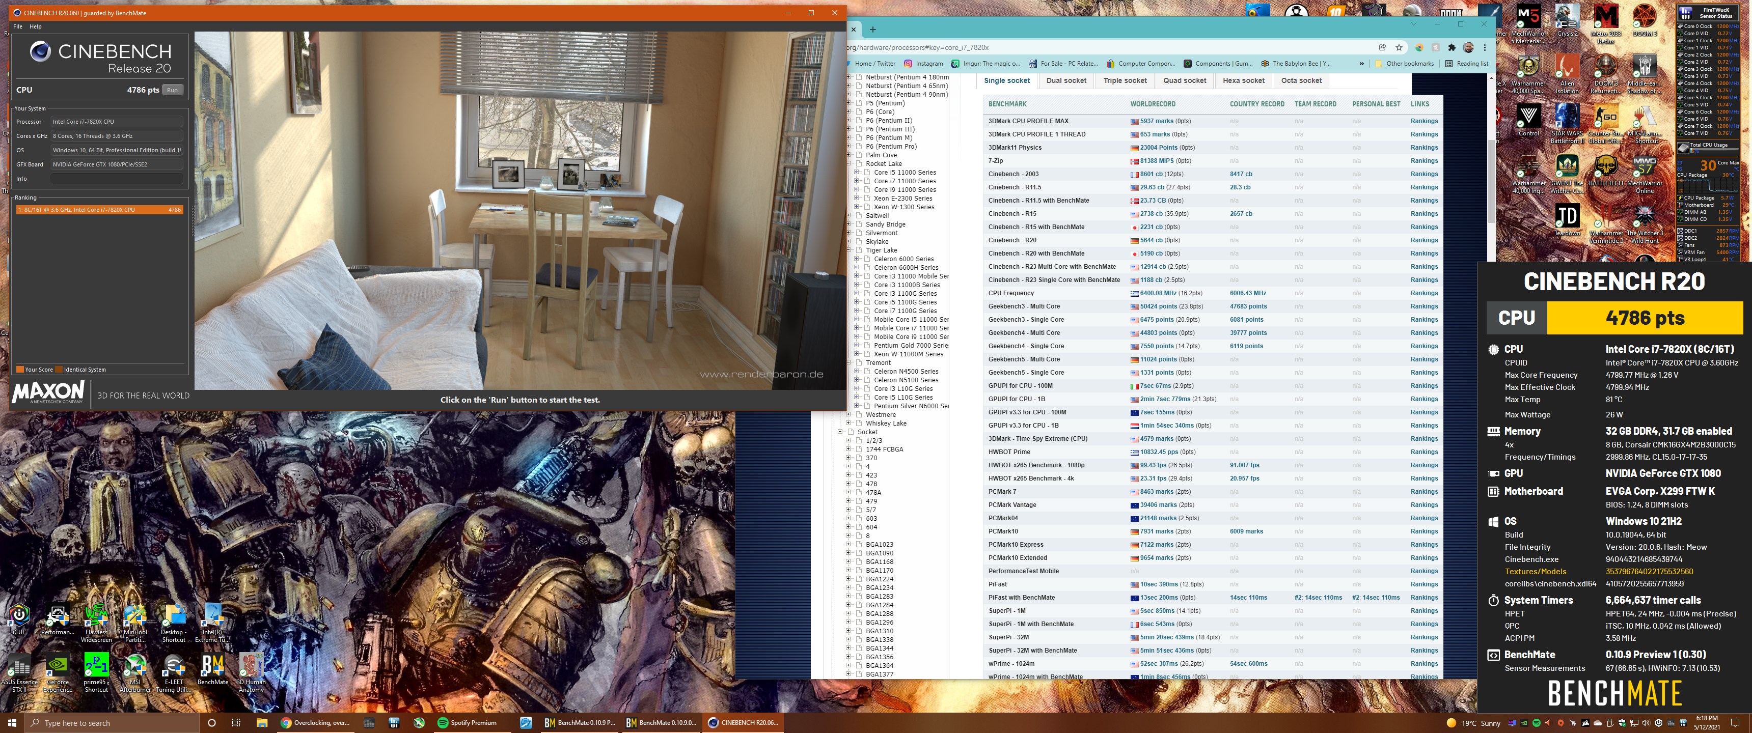Collapse Socket tree node
This screenshot has height=733, width=1752.
840,432
